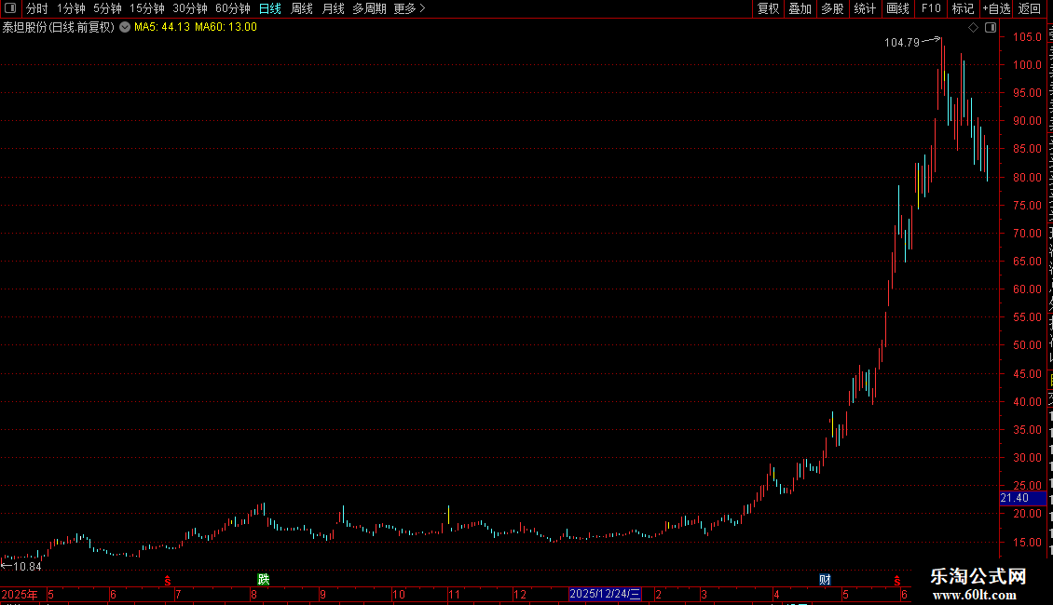
Task: Open F10 company information
Action: 931,8
